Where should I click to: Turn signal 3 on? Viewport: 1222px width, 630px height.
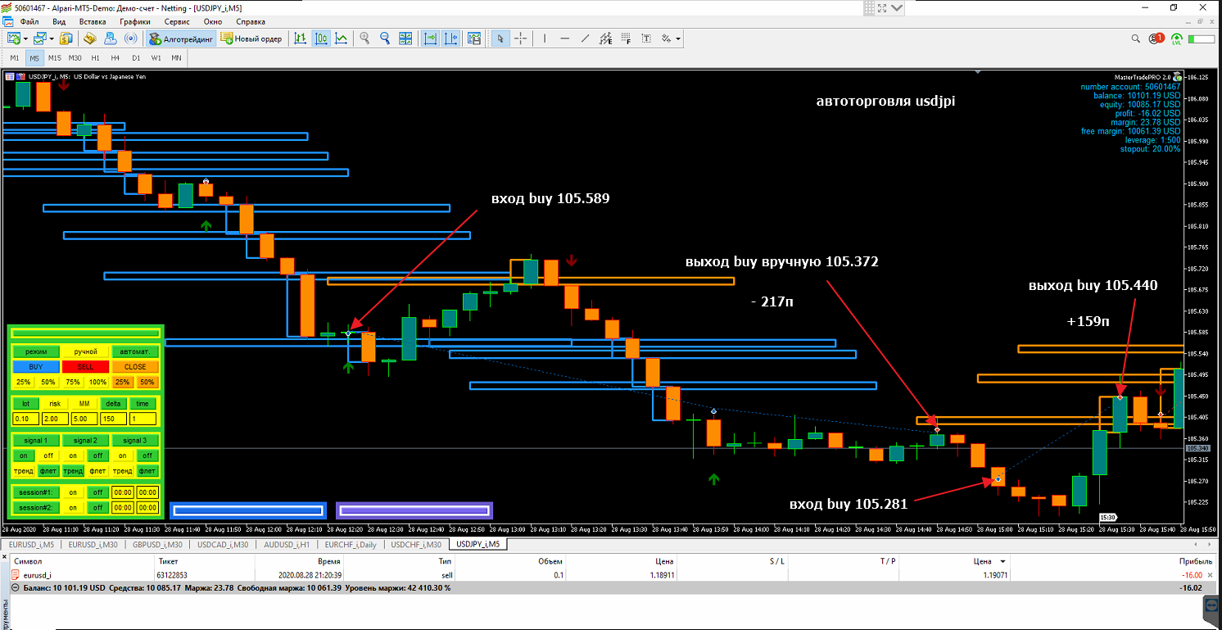pyautogui.click(x=123, y=456)
